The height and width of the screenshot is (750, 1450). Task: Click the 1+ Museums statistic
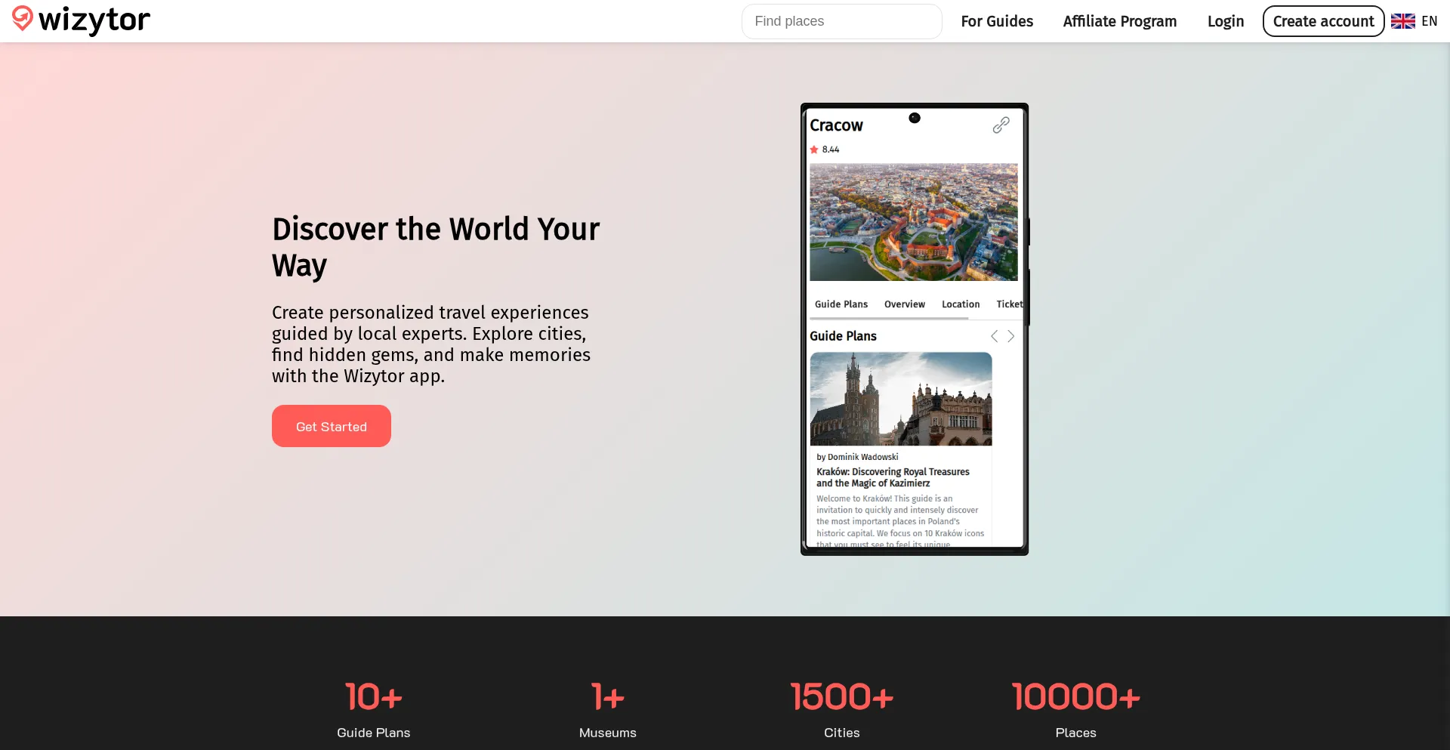pyautogui.click(x=608, y=710)
